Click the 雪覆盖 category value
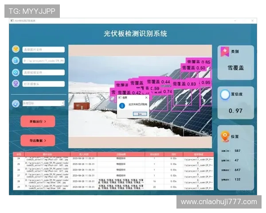266x213 pixels. pyautogui.click(x=236, y=68)
